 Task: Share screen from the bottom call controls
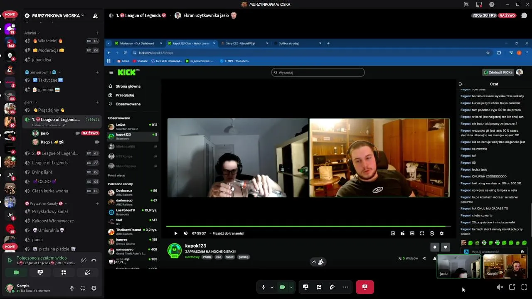click(305, 287)
